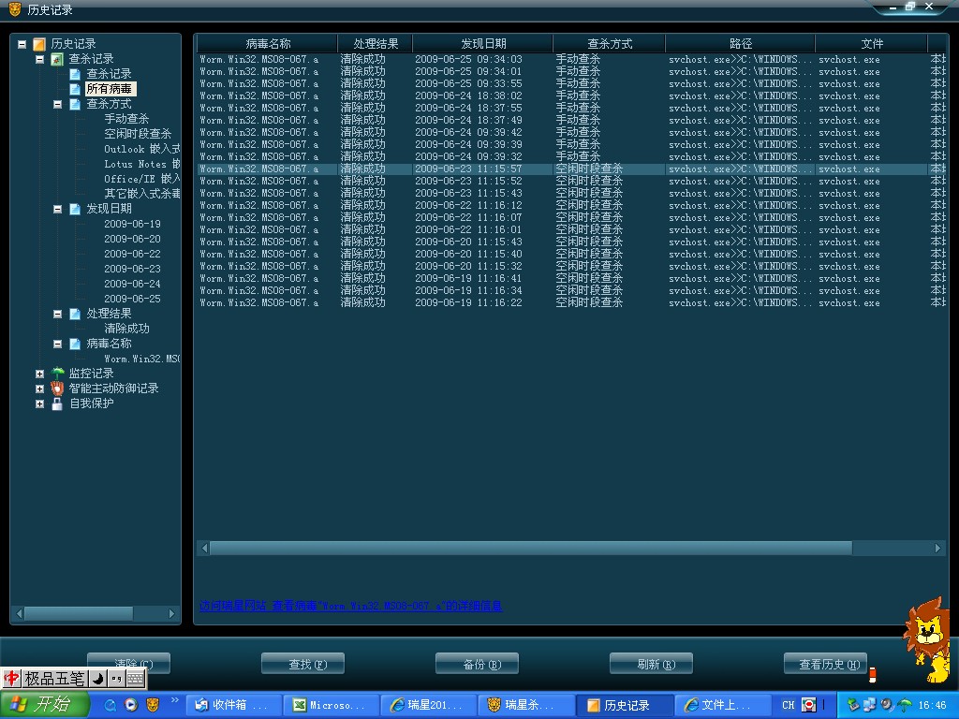Select date 2009-06-23 in tree

(x=132, y=269)
